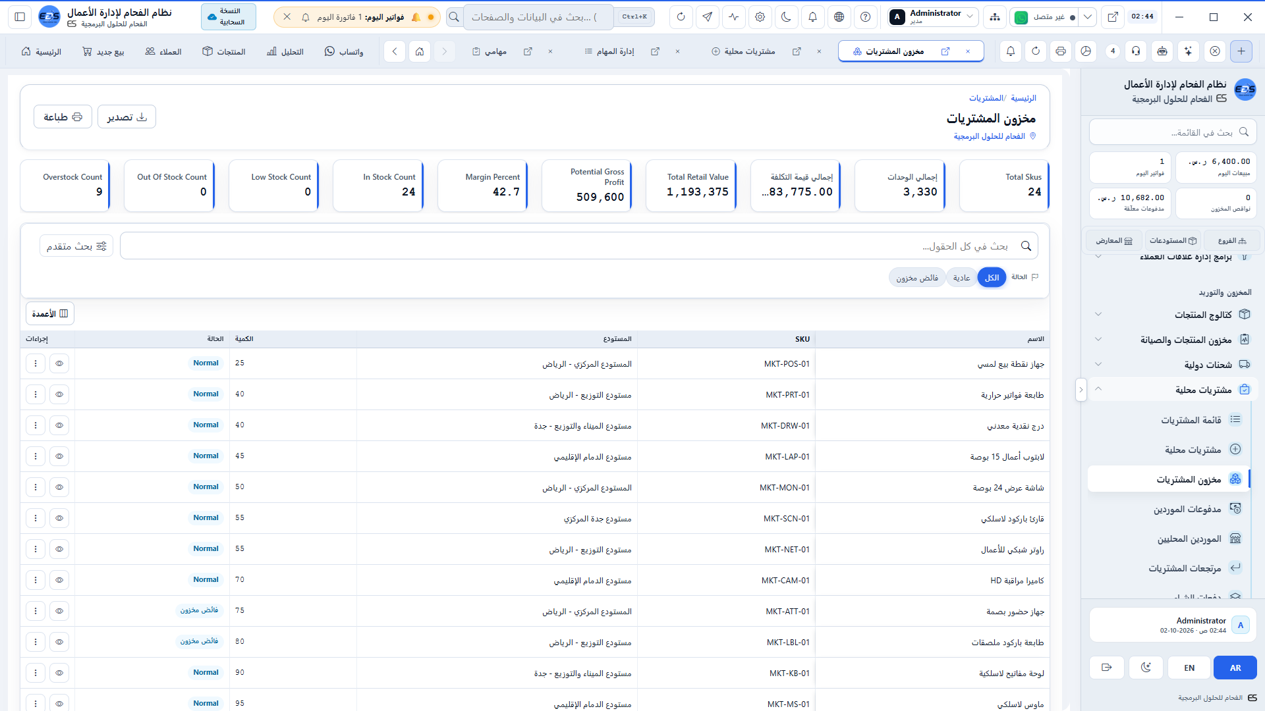Screen dimensions: 1265x711
Task: Filter status by فائض مخزون chip
Action: (917, 278)
